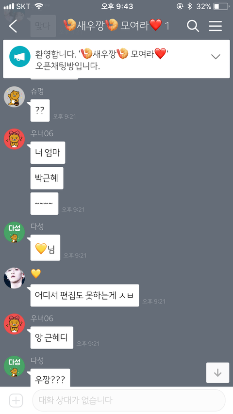Select the 박근혜 message bubble
Image resolution: width=233 pixels, height=414 pixels.
click(x=47, y=178)
